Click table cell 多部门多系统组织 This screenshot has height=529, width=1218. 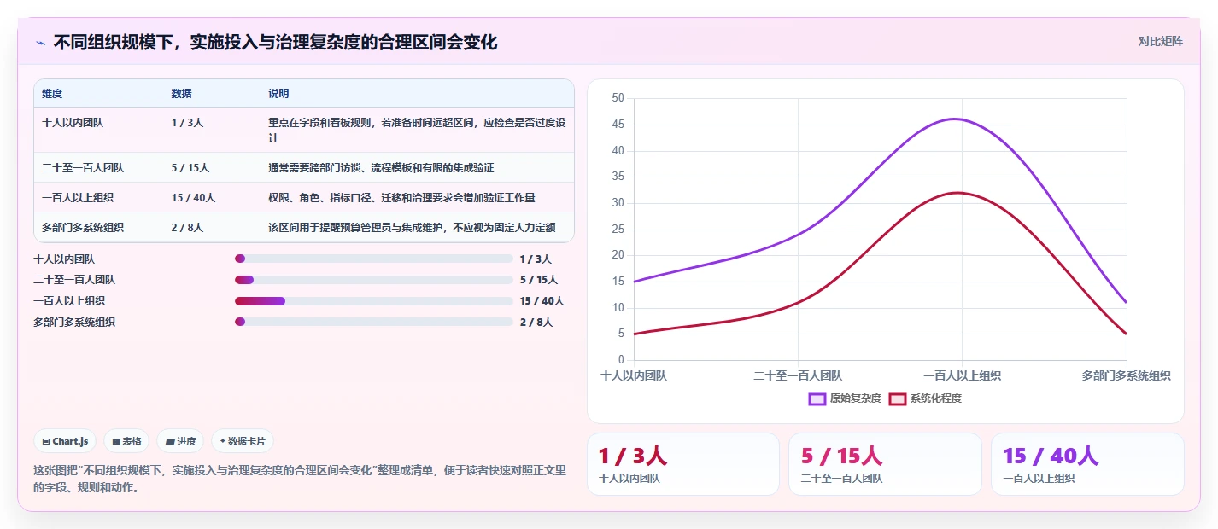[x=83, y=228]
